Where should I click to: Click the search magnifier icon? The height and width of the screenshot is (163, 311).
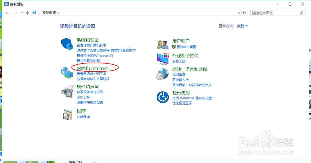pos(301,13)
